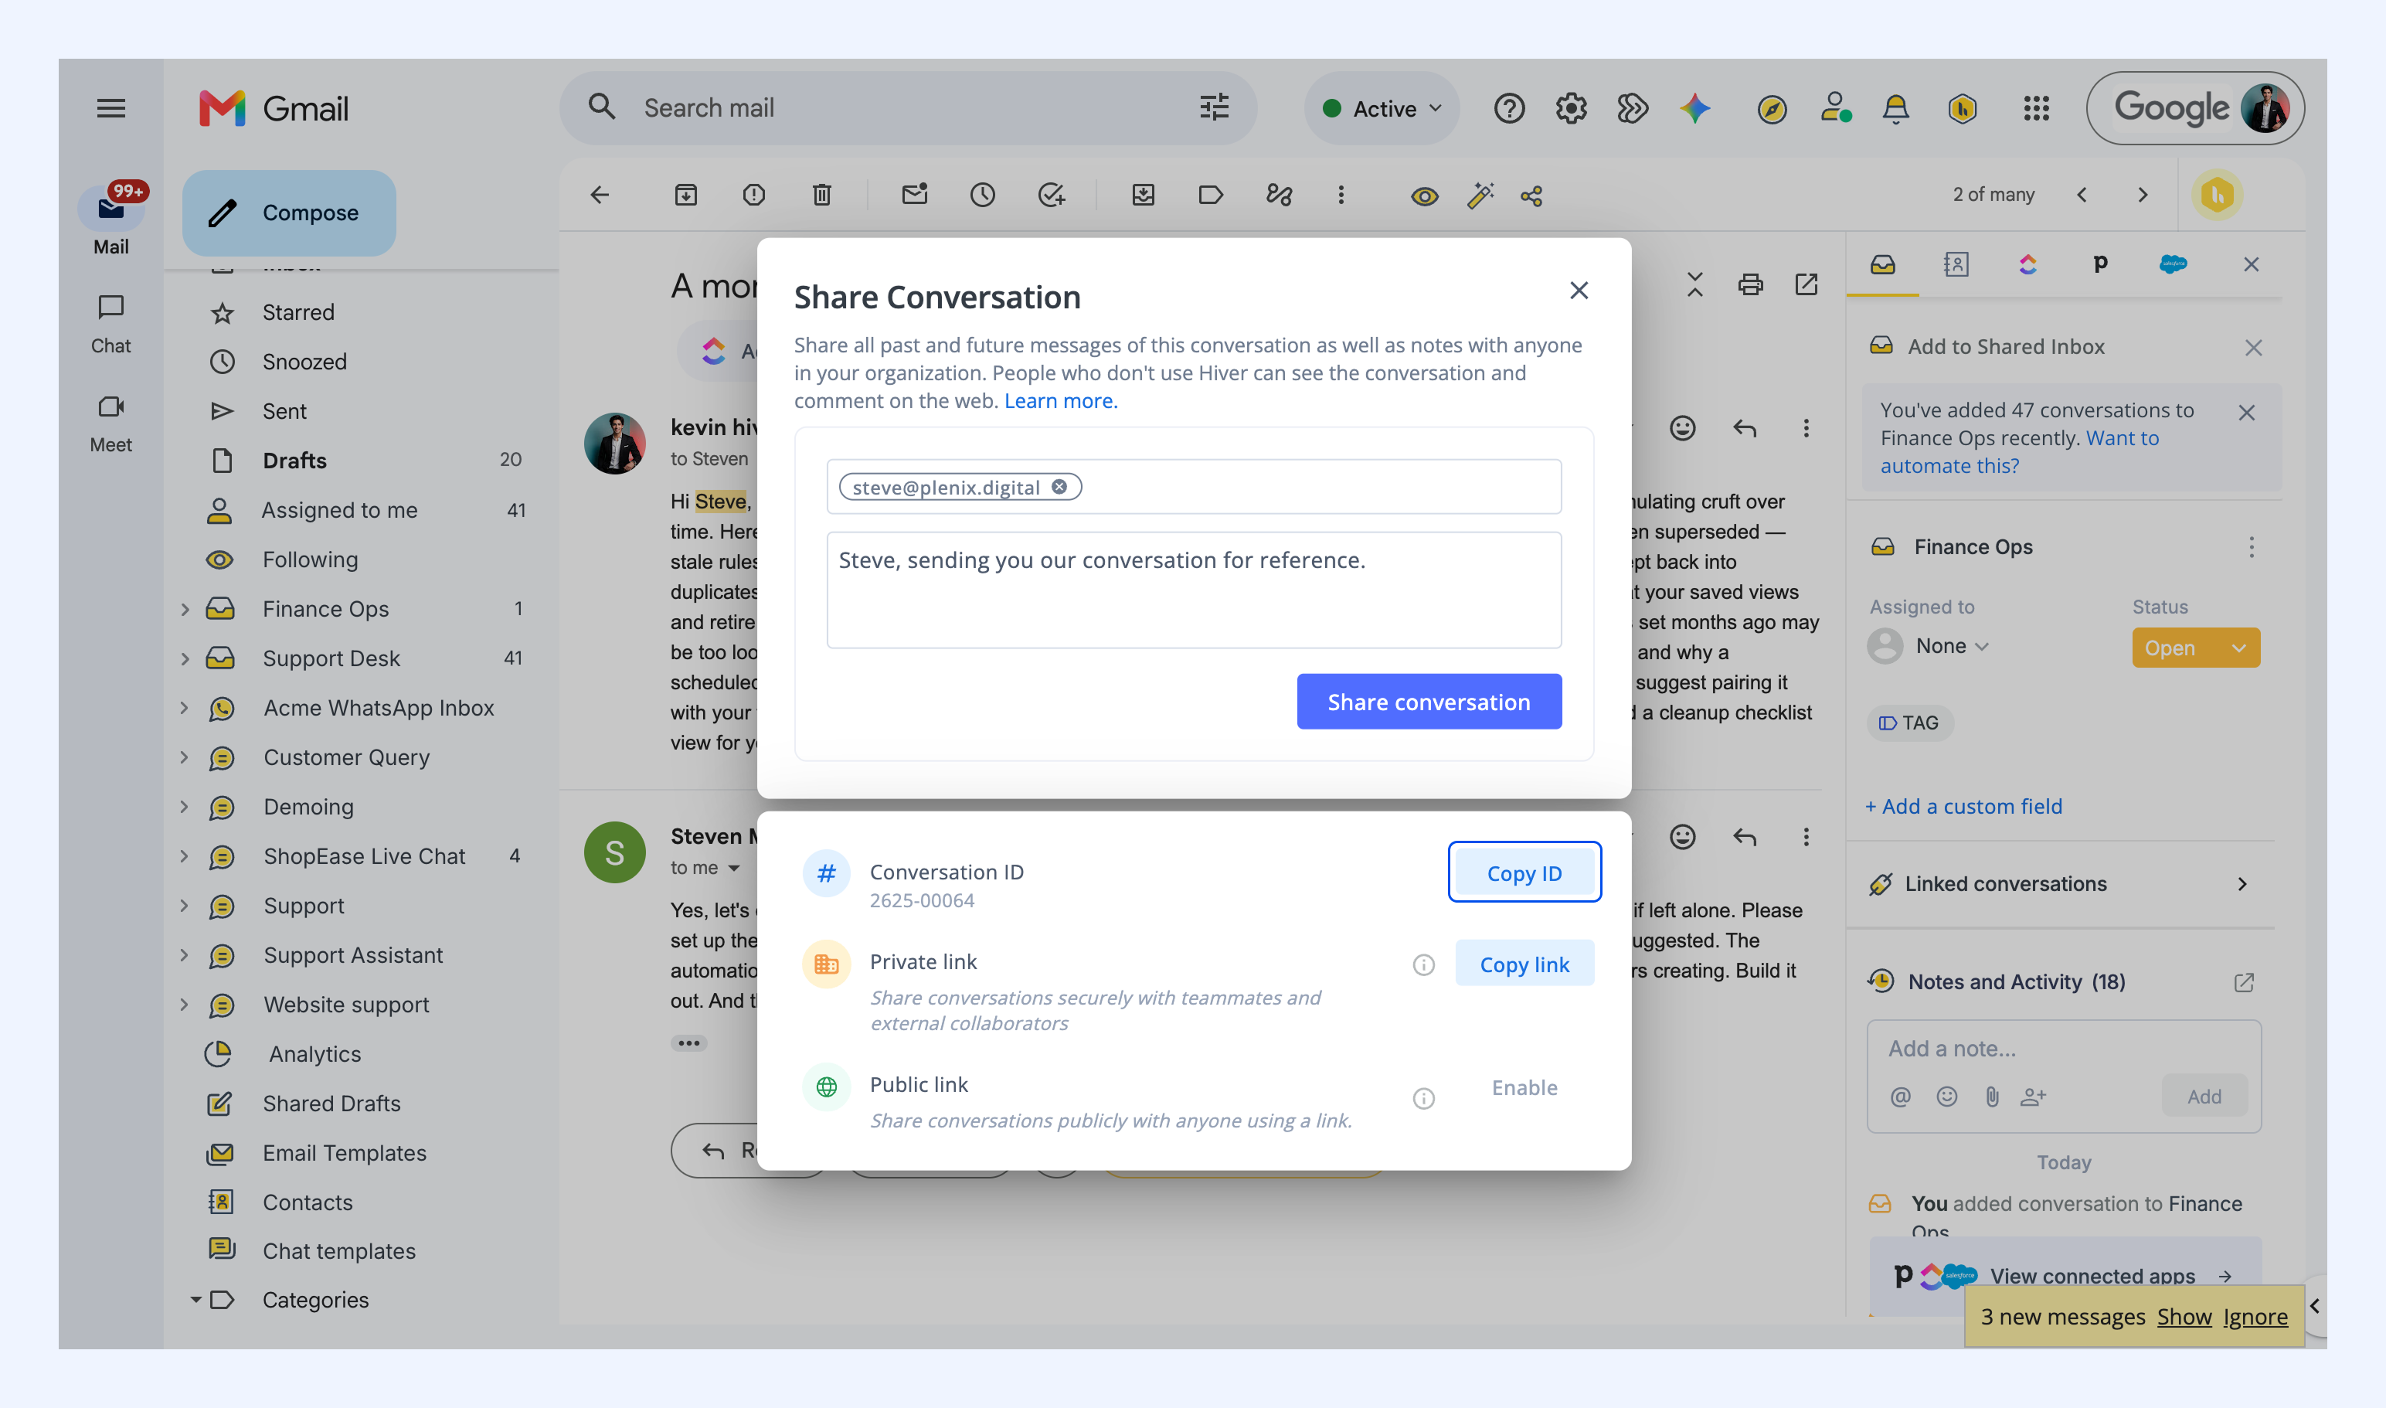
Task: Snooze conversation with clock icon
Action: 983,196
